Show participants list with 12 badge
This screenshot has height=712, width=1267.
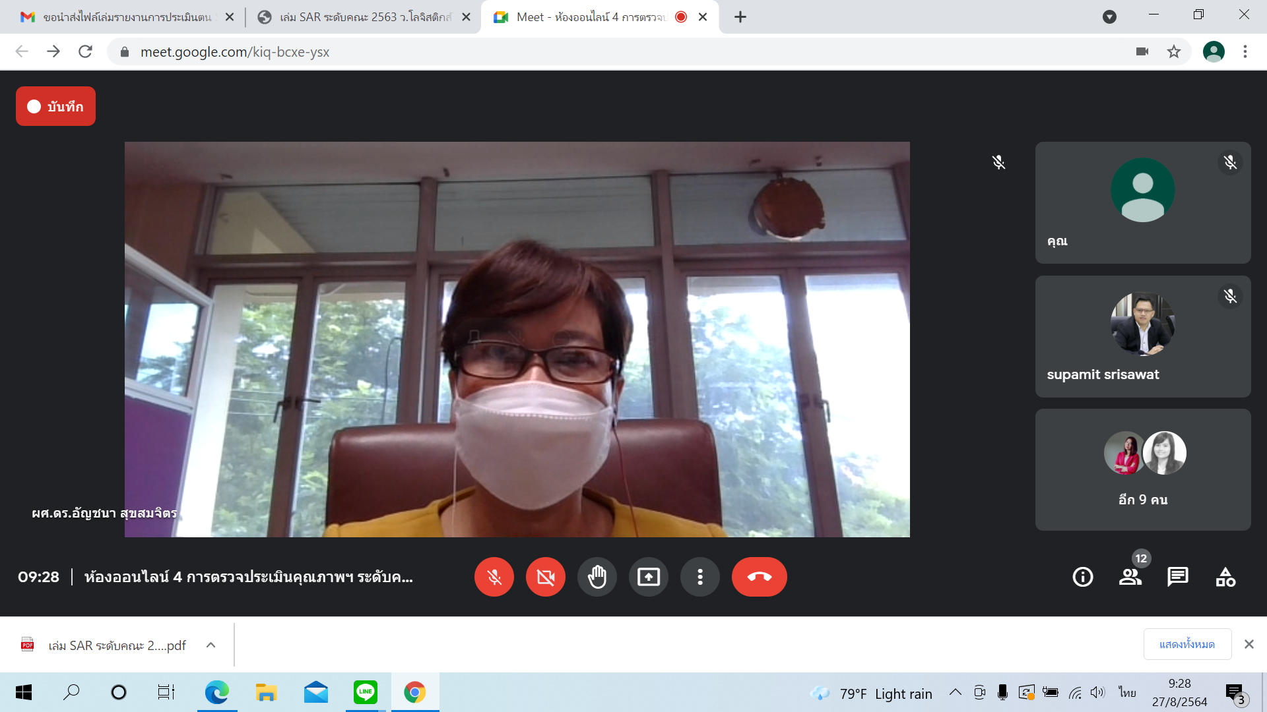[x=1130, y=577]
